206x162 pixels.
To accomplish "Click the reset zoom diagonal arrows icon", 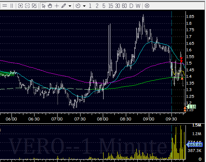I will (34, 6).
